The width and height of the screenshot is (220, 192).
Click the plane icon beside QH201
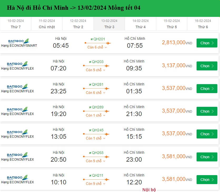pyautogui.click(x=91, y=39)
